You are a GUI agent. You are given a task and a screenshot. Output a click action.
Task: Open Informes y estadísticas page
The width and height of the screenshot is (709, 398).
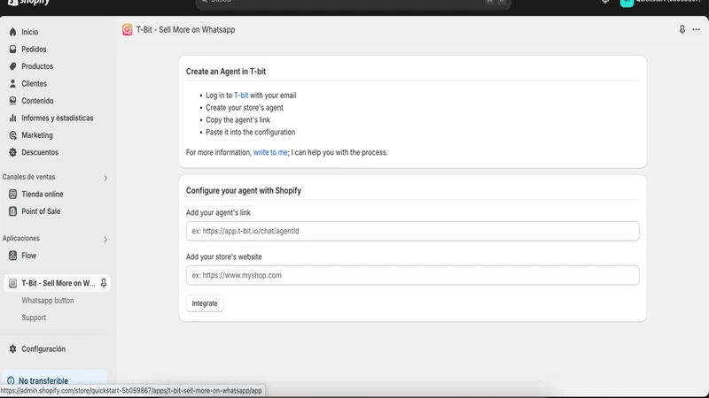pos(58,118)
